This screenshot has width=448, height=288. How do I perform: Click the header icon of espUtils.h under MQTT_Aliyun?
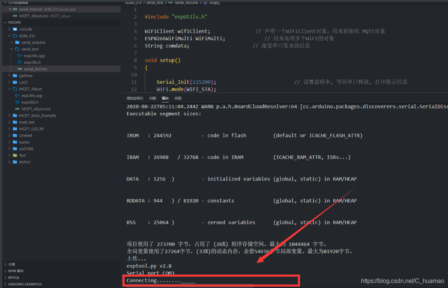[x=17, y=102]
